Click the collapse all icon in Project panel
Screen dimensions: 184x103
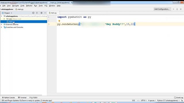click(x=37, y=13)
